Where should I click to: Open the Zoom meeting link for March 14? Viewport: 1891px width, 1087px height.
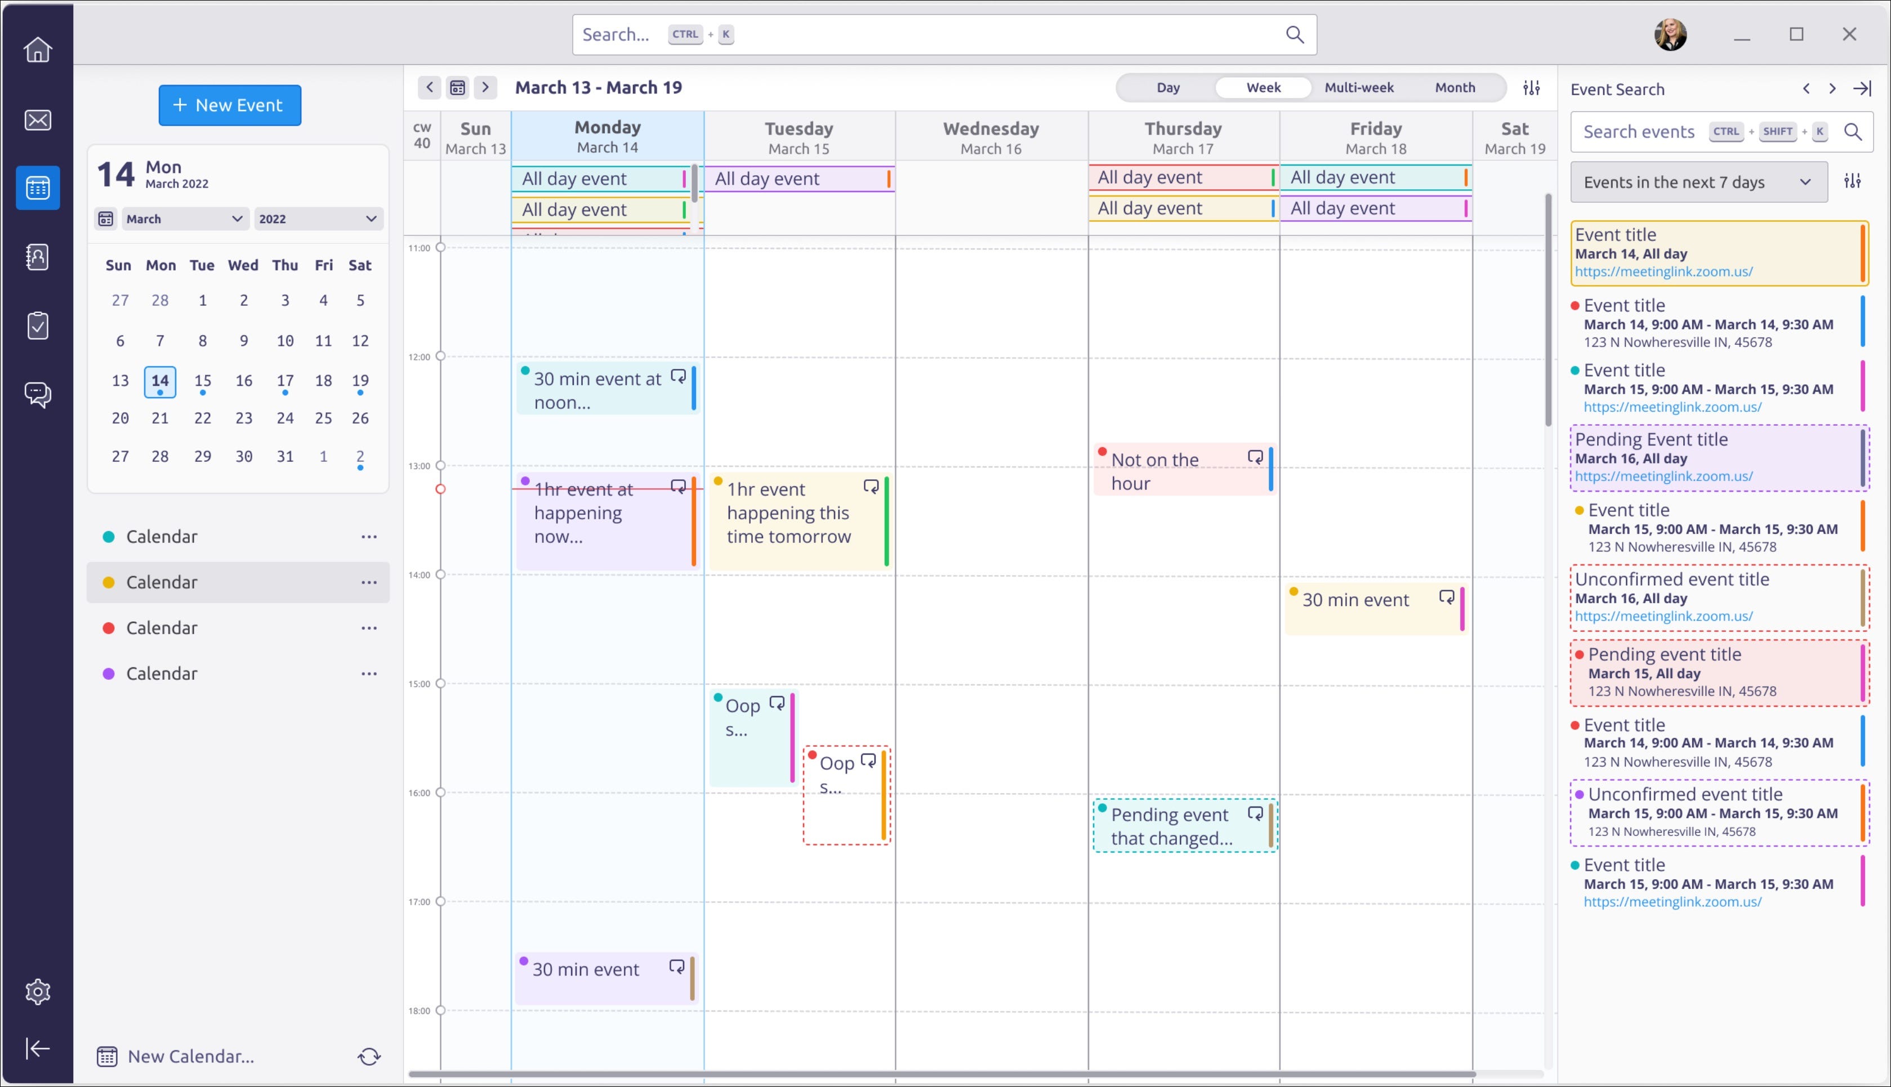tap(1664, 271)
